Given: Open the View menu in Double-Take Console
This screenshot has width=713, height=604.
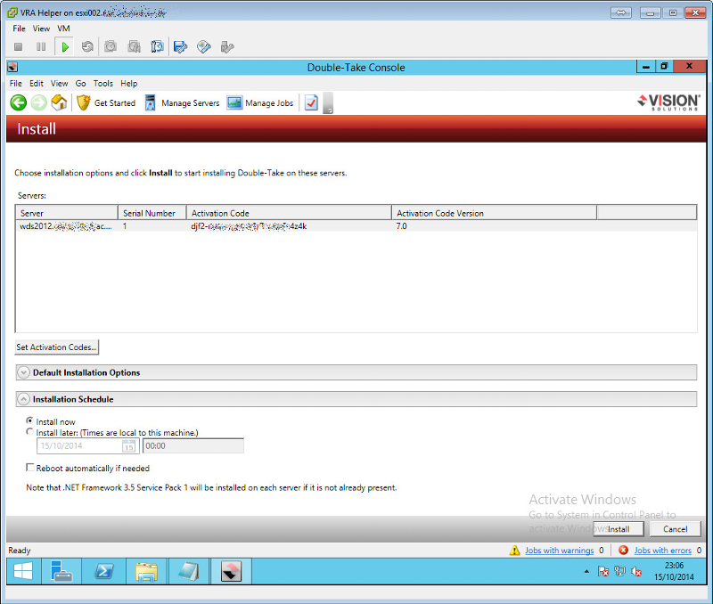Looking at the screenshot, I should click(59, 84).
